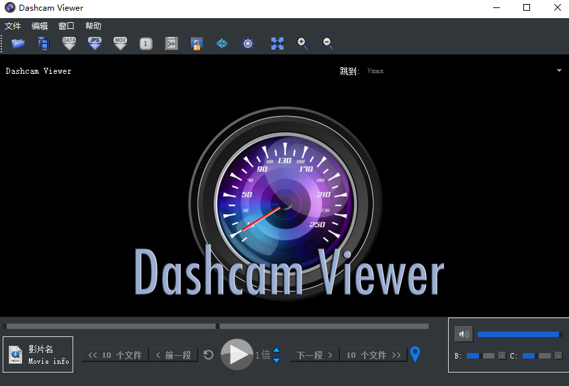Image resolution: width=569 pixels, height=386 pixels.
Task: Click the 下一段 > button
Action: point(314,355)
